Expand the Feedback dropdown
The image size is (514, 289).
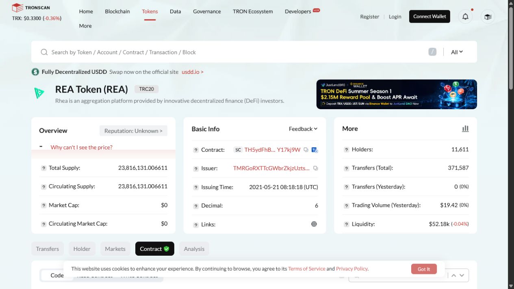point(303,129)
